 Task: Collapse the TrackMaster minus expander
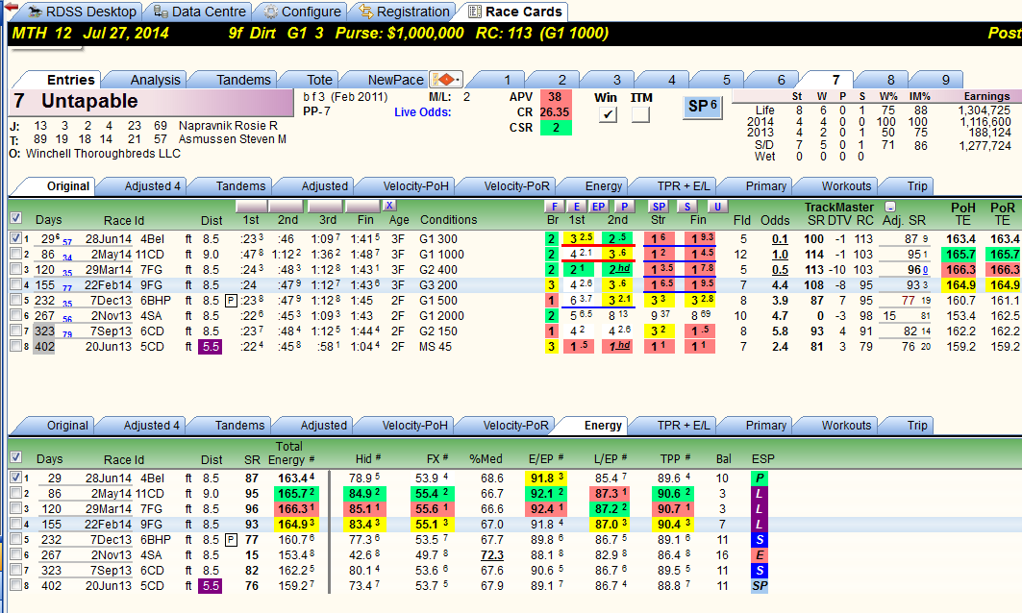tap(890, 207)
